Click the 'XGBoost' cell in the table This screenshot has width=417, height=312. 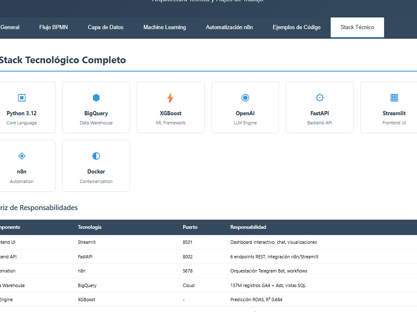[86, 300]
